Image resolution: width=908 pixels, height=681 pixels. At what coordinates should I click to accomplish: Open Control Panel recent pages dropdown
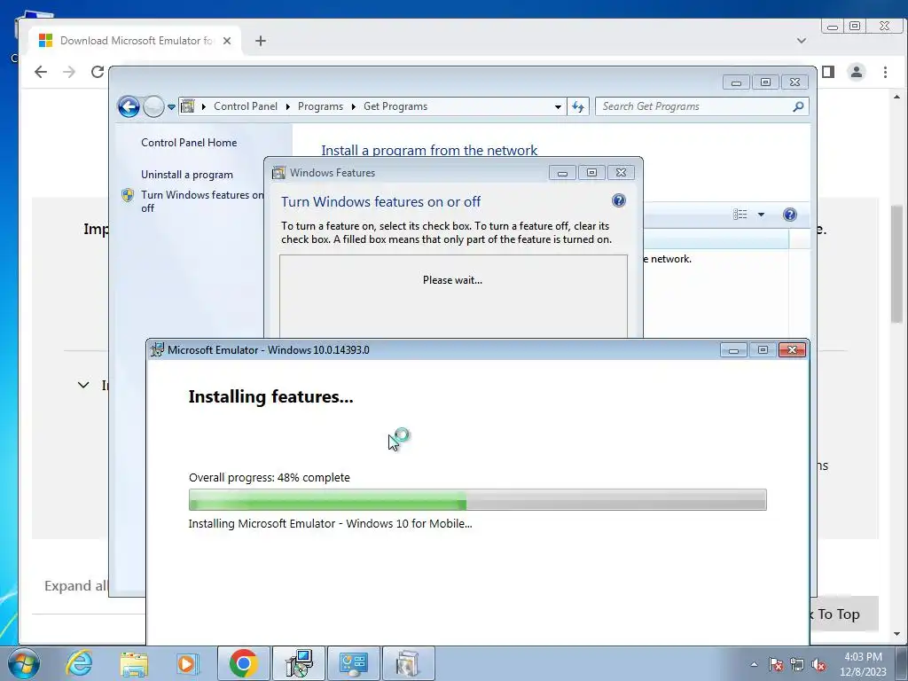click(171, 107)
